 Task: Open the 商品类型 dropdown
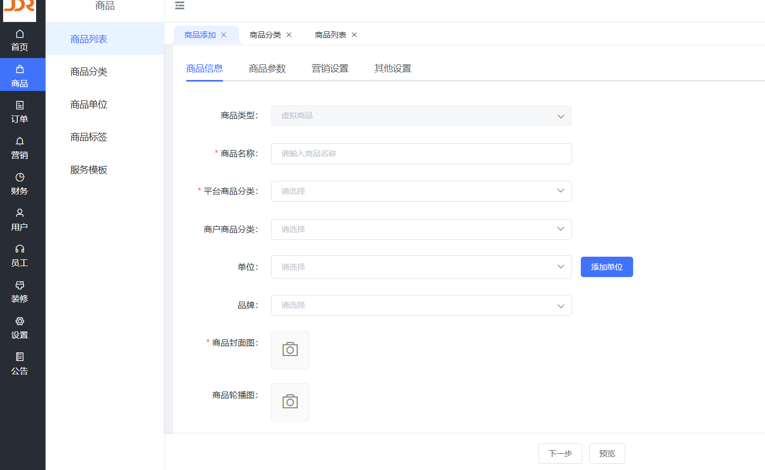click(x=421, y=116)
